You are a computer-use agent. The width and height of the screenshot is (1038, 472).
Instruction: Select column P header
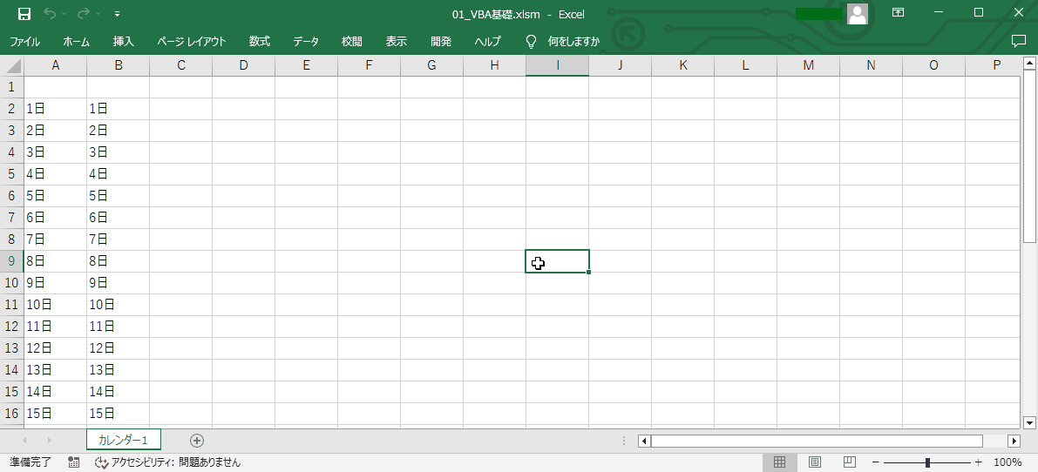click(993, 65)
